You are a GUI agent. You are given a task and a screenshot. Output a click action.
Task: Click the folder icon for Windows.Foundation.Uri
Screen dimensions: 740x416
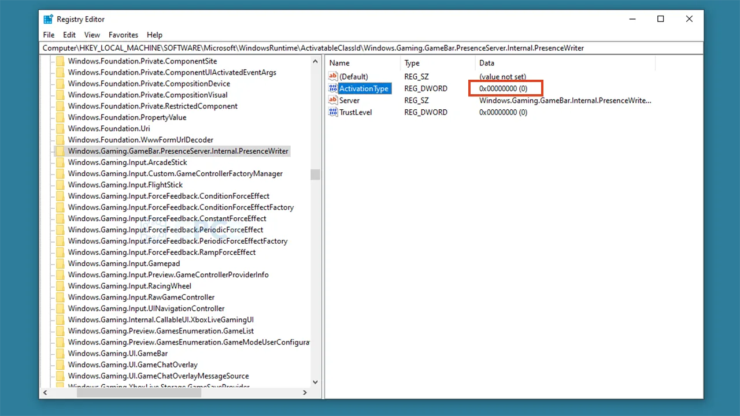60,129
